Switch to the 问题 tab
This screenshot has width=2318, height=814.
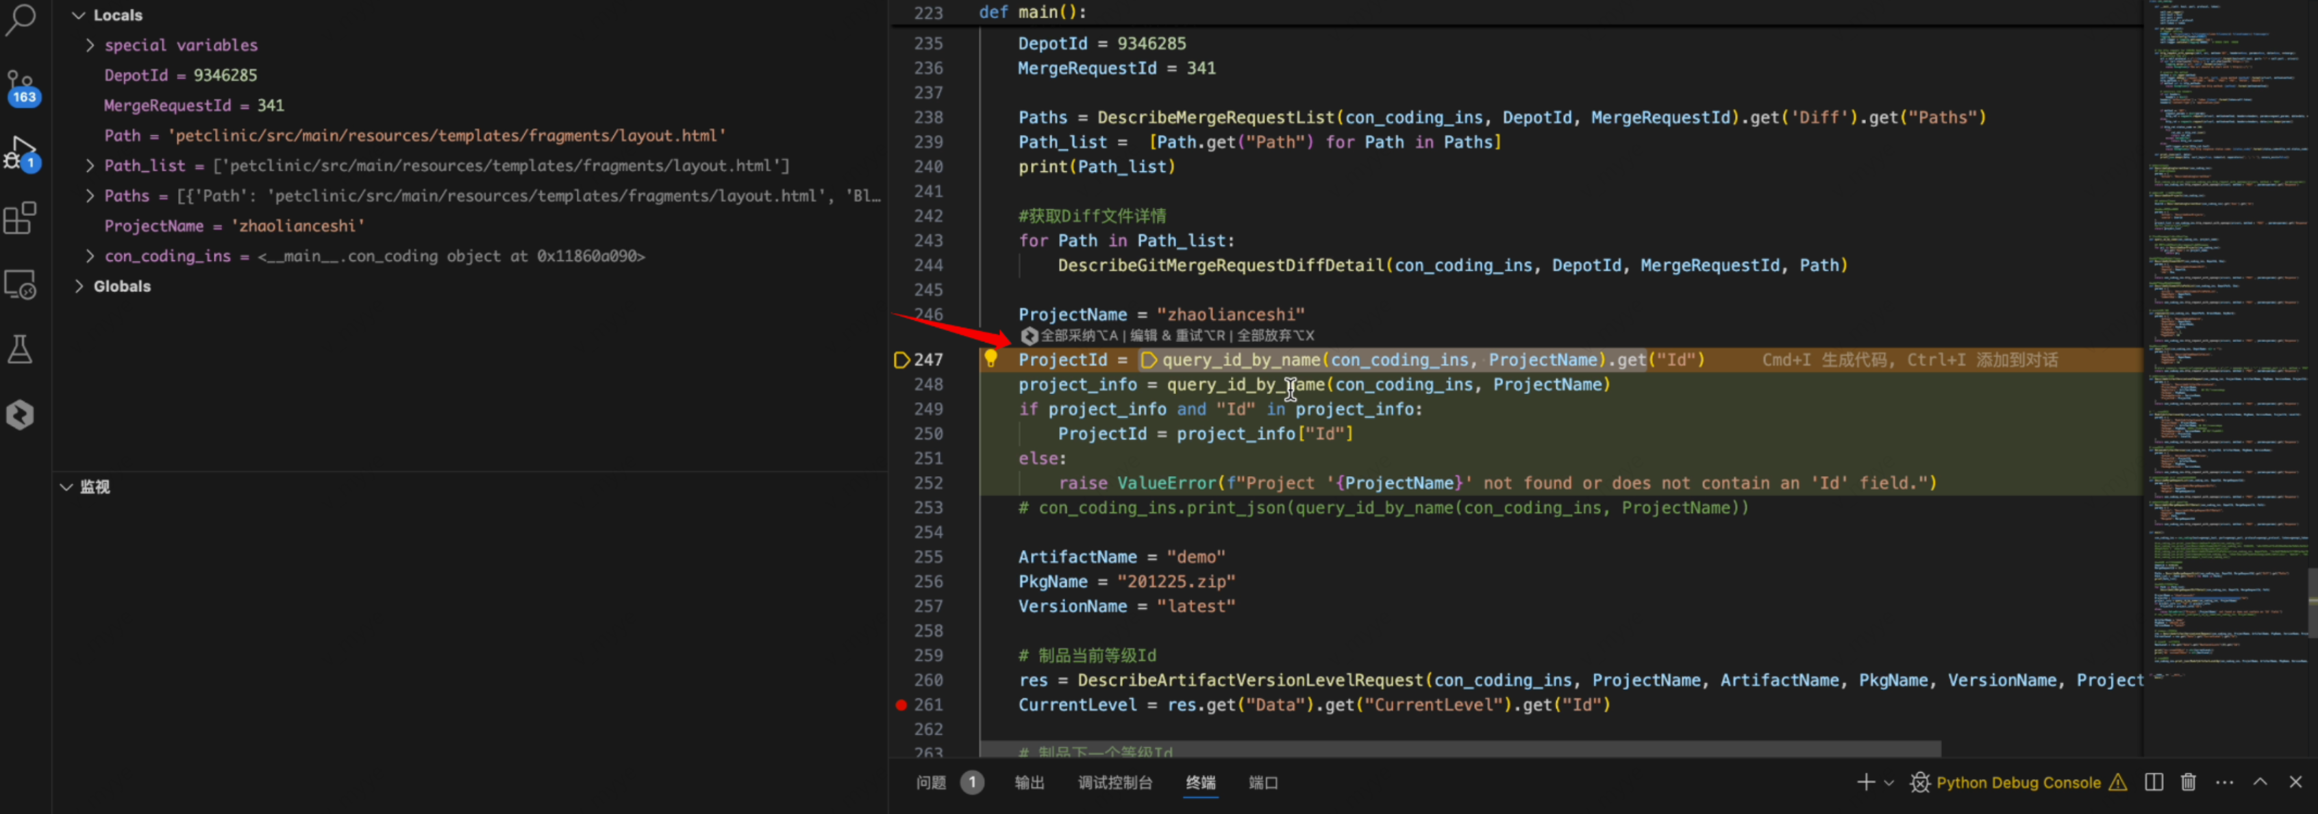tap(932, 782)
